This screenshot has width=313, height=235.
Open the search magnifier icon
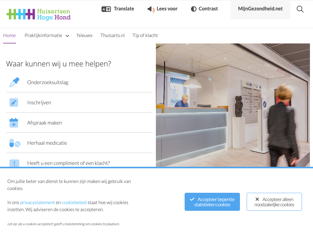click(300, 9)
